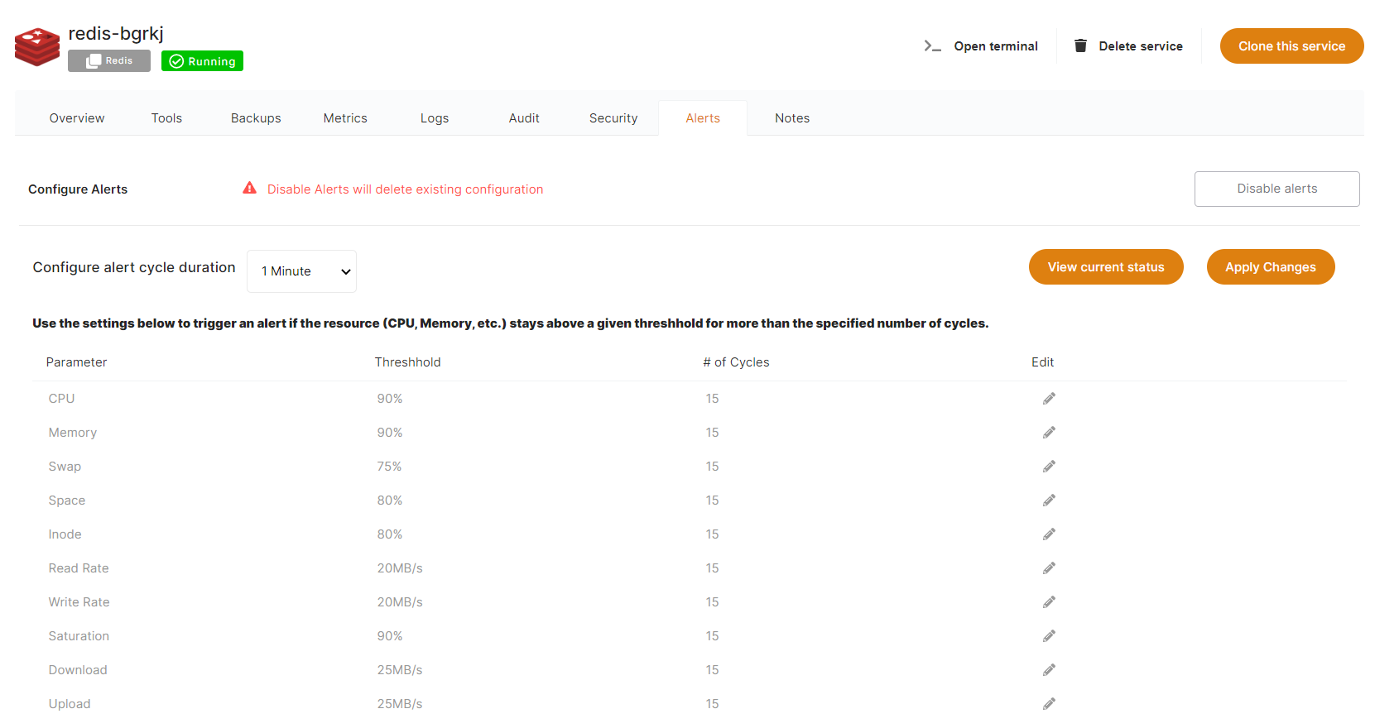This screenshot has height=728, width=1375.
Task: Click the Redis service type badge
Action: click(x=109, y=61)
